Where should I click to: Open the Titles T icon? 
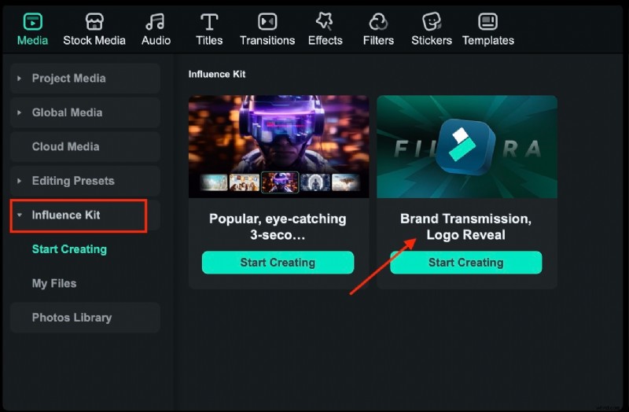[209, 22]
